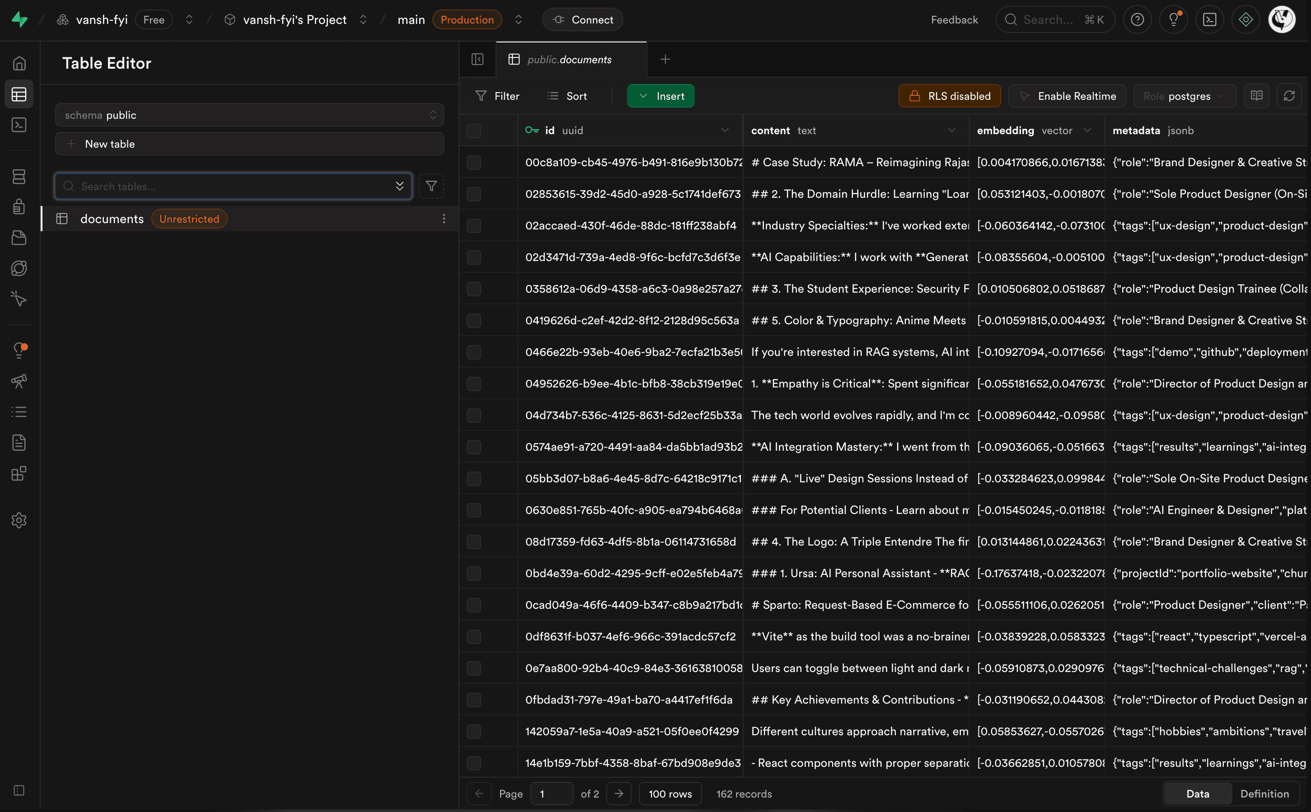Go to project Home icon
This screenshot has width=1311, height=812.
click(x=19, y=63)
